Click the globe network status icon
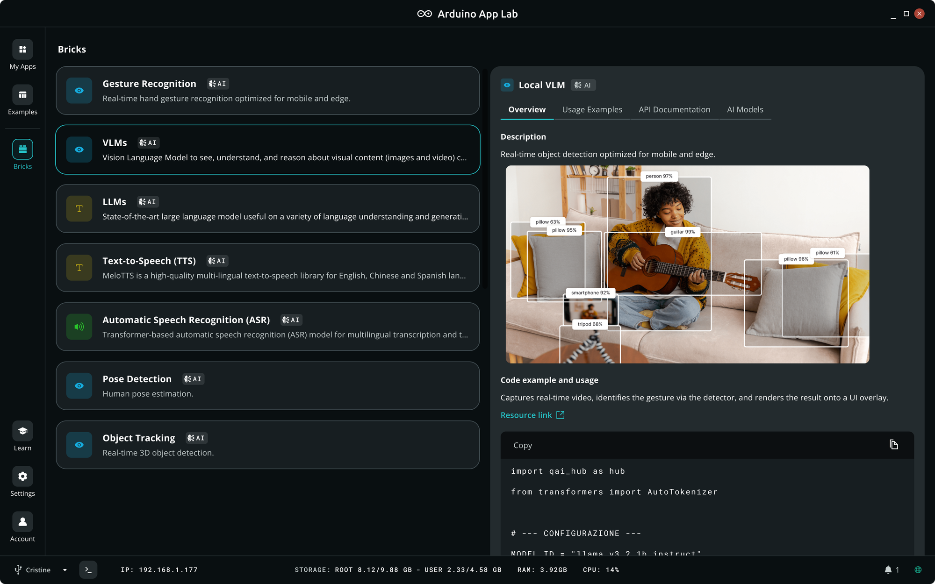The image size is (935, 584). (x=918, y=570)
